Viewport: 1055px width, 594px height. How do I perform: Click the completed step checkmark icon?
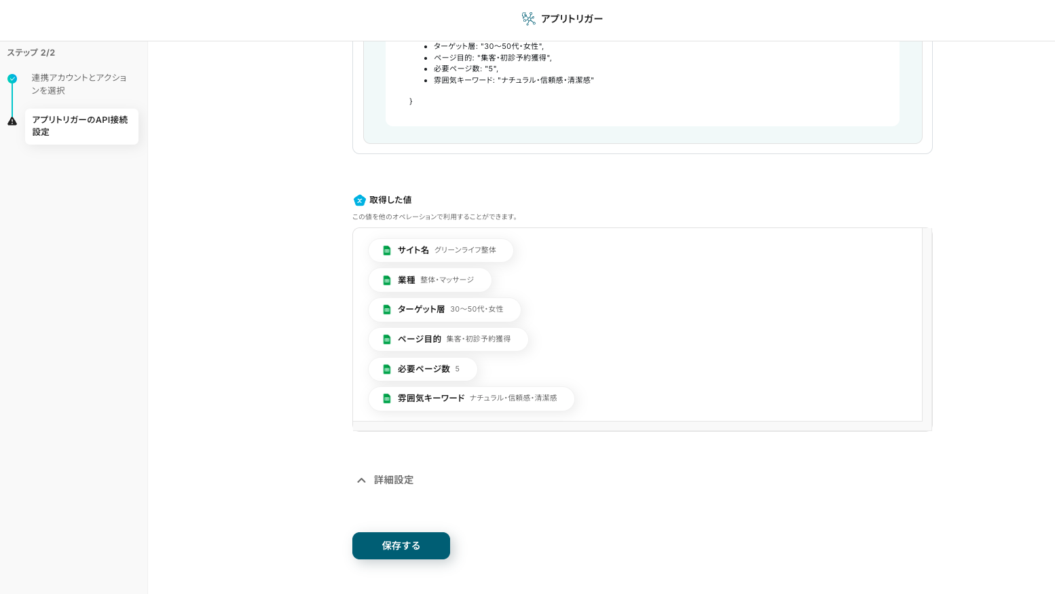tap(12, 79)
